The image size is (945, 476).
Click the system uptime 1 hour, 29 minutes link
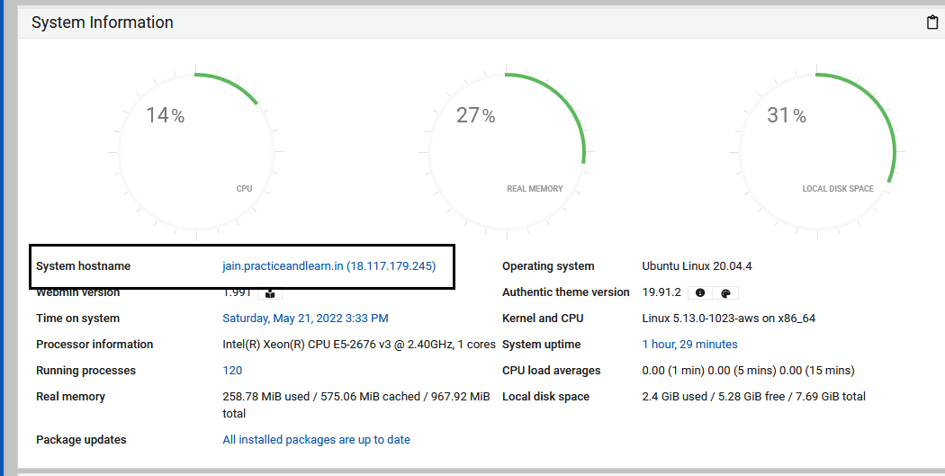pos(689,345)
